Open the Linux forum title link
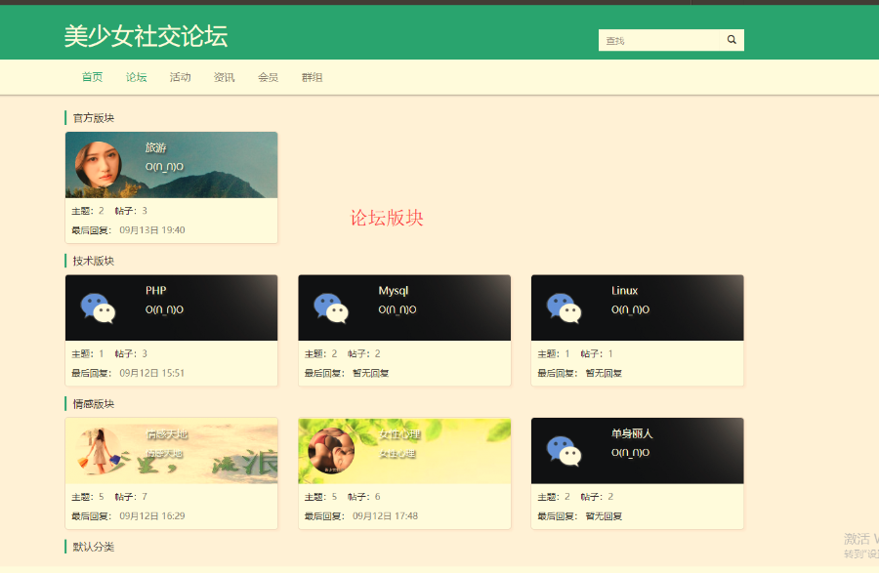Viewport: 879px width, 573px height. [x=624, y=291]
